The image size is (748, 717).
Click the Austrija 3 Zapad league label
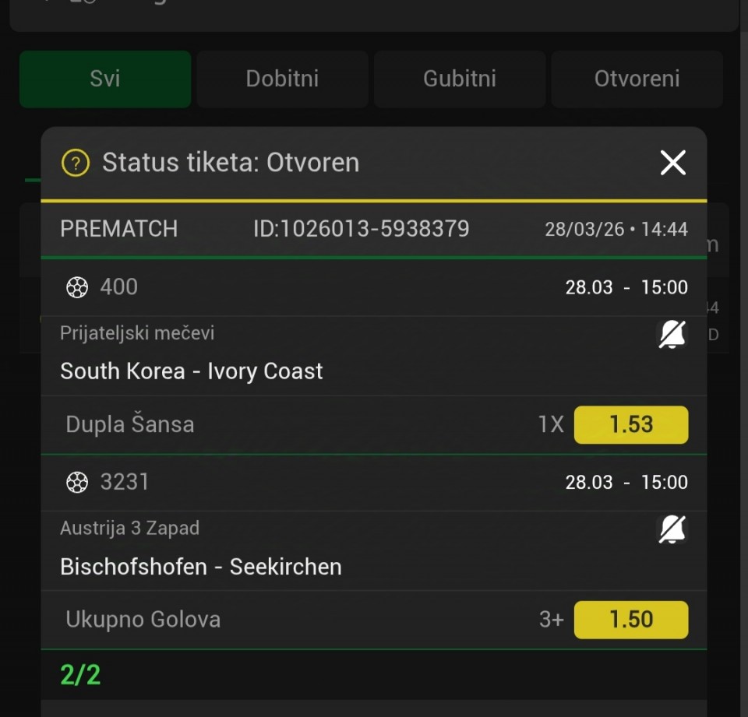pyautogui.click(x=129, y=528)
